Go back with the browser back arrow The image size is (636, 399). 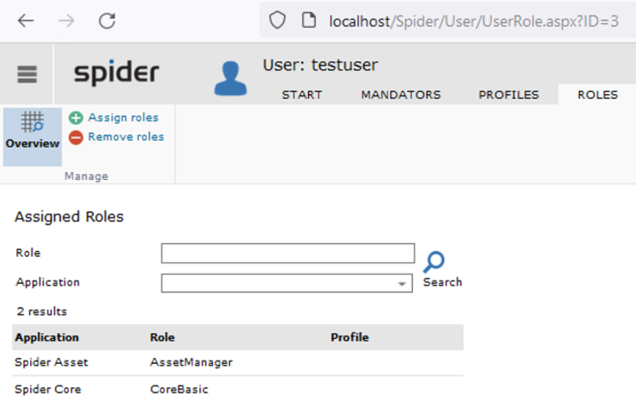pos(26,20)
